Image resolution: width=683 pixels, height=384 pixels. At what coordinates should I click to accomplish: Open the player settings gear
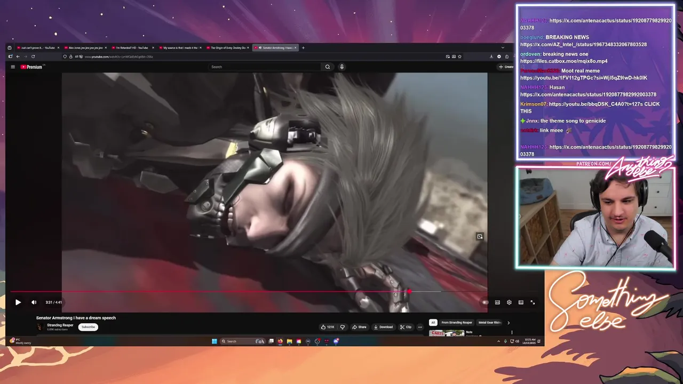(509, 302)
